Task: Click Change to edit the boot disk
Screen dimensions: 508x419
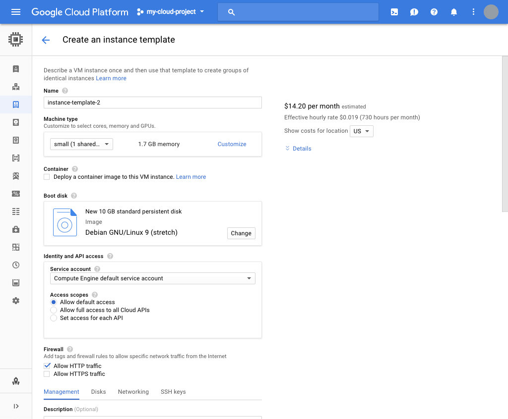Action: tap(241, 233)
